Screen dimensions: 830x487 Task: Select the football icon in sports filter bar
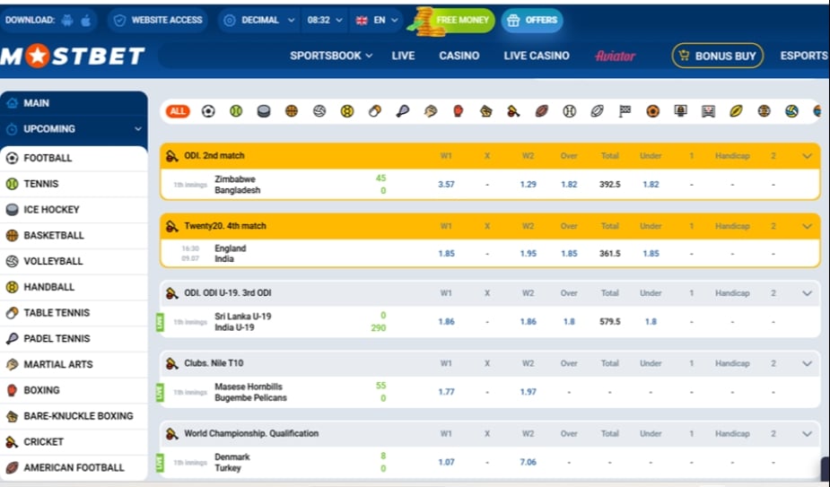(x=208, y=111)
